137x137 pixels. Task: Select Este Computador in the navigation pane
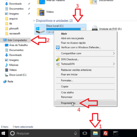click(15, 40)
